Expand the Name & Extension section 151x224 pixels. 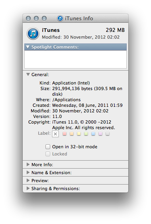tap(28, 173)
